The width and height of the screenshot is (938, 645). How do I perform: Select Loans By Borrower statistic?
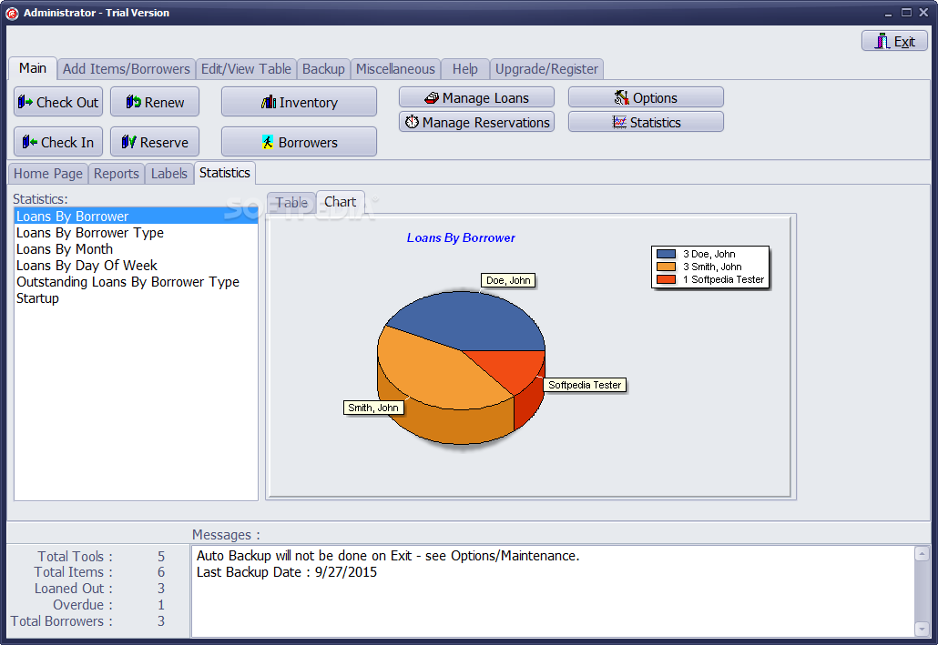pyautogui.click(x=136, y=216)
